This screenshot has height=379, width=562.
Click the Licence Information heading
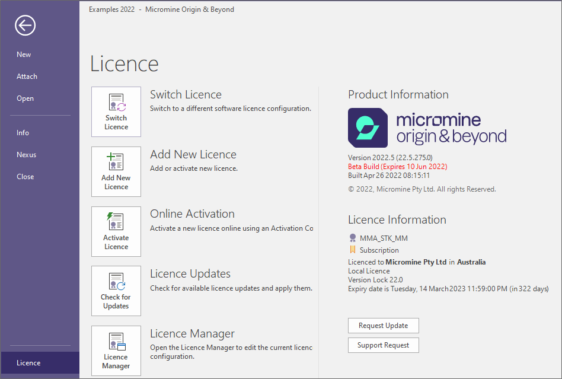[x=397, y=220]
